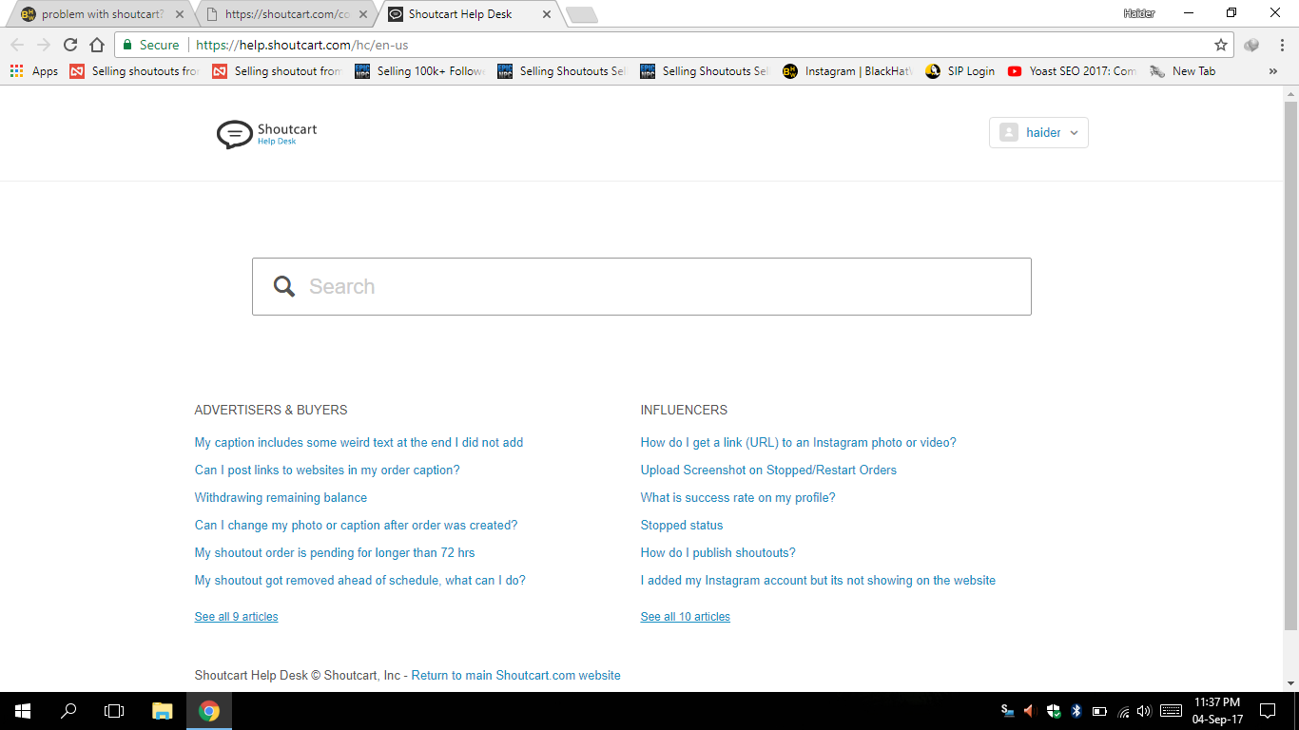Open the Yoast SEO 2017 bookmark
This screenshot has height=730, width=1299.
(x=1071, y=71)
